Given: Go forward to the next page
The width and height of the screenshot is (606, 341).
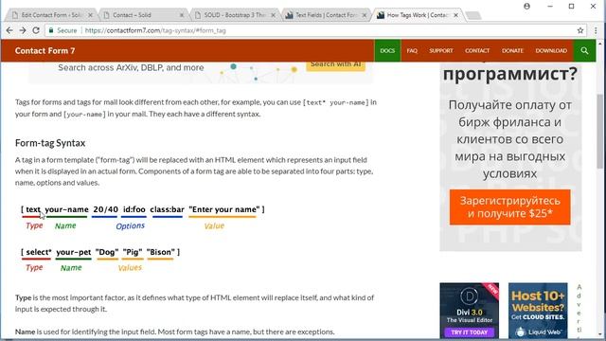Looking at the screenshot, I should (23, 30).
